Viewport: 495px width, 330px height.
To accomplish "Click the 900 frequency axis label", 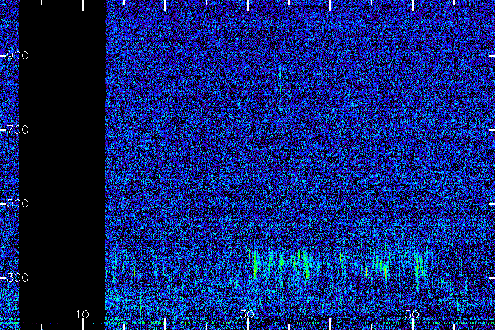I will (x=18, y=56).
